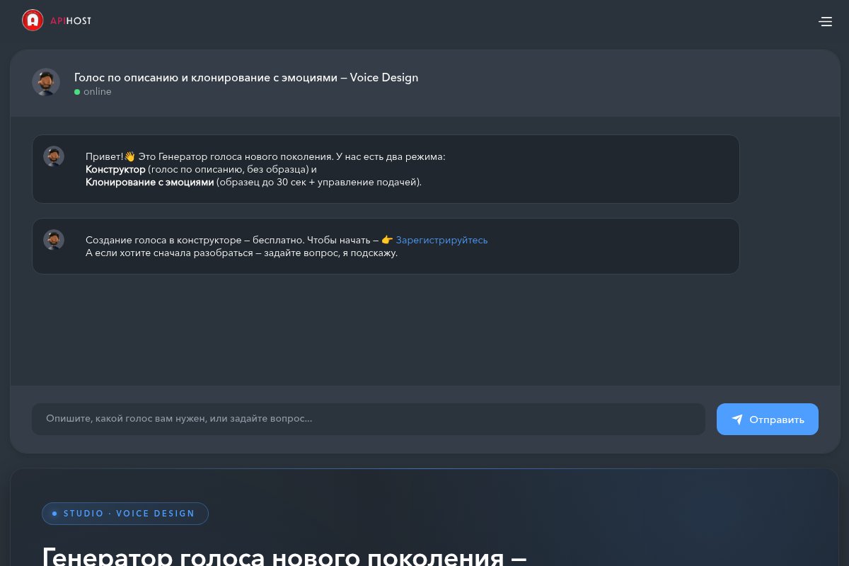Click the green online status indicator
The height and width of the screenshot is (566, 849).
pyautogui.click(x=77, y=92)
